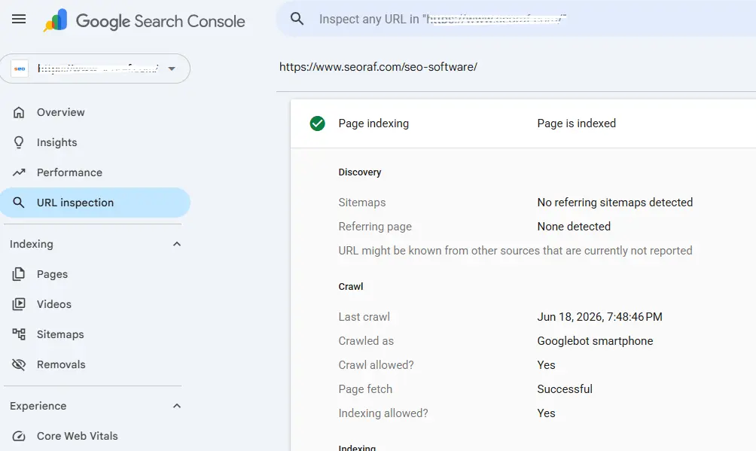Click the green Page indexing checkmark

pyautogui.click(x=317, y=123)
